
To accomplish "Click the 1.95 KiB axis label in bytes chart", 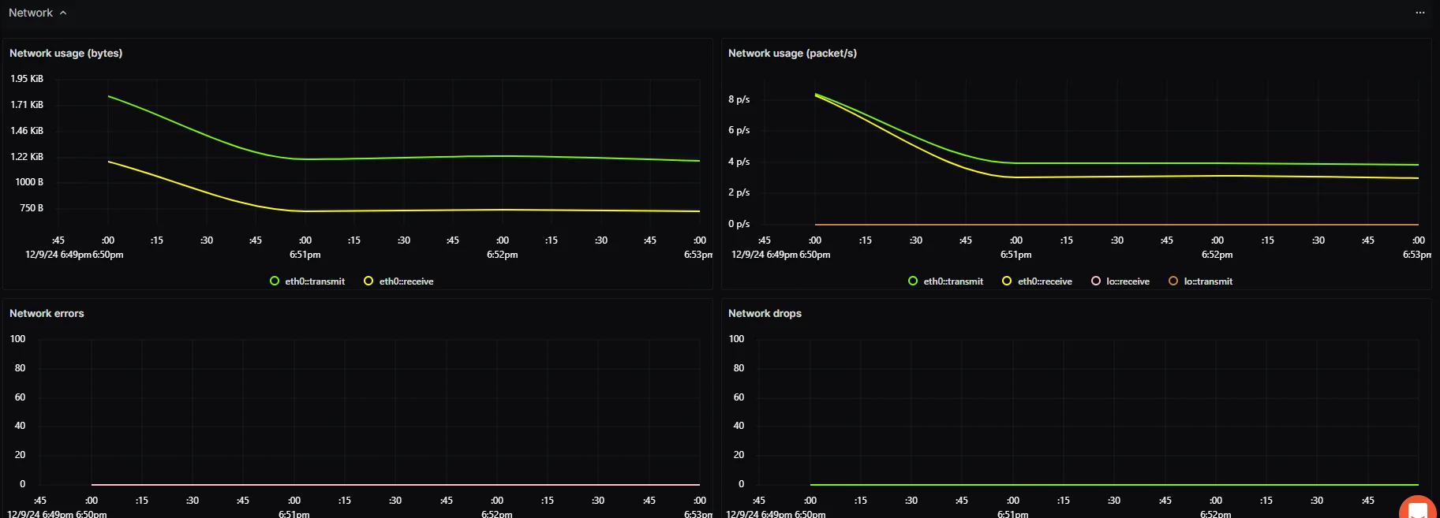I will [x=27, y=79].
